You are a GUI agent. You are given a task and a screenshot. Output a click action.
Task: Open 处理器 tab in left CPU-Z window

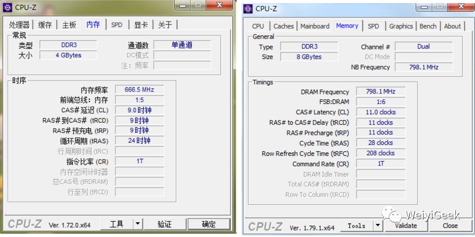(x=19, y=25)
